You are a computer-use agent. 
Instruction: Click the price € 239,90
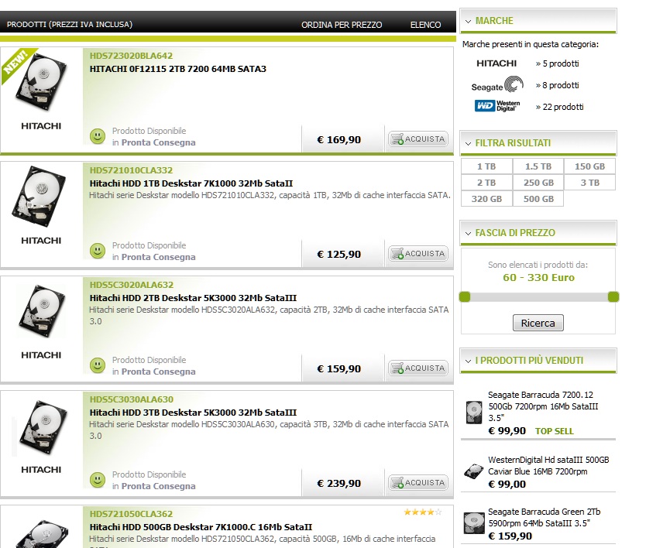click(x=338, y=483)
